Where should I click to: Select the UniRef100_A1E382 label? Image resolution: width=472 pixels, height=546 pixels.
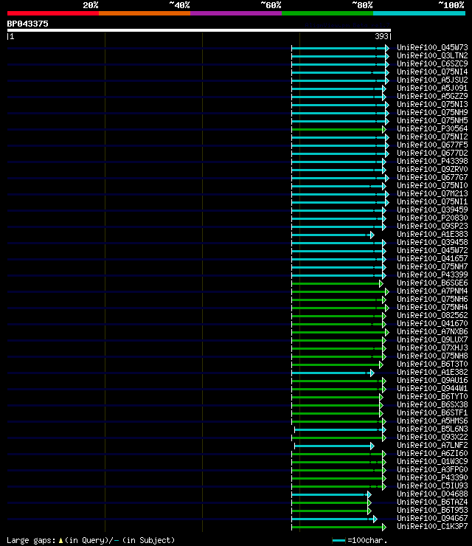tap(432, 373)
